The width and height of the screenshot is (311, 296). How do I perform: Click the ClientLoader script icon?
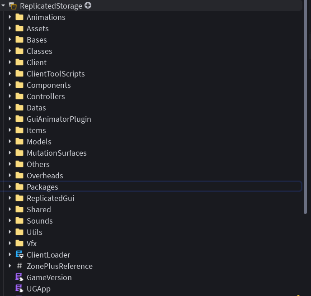point(19,254)
